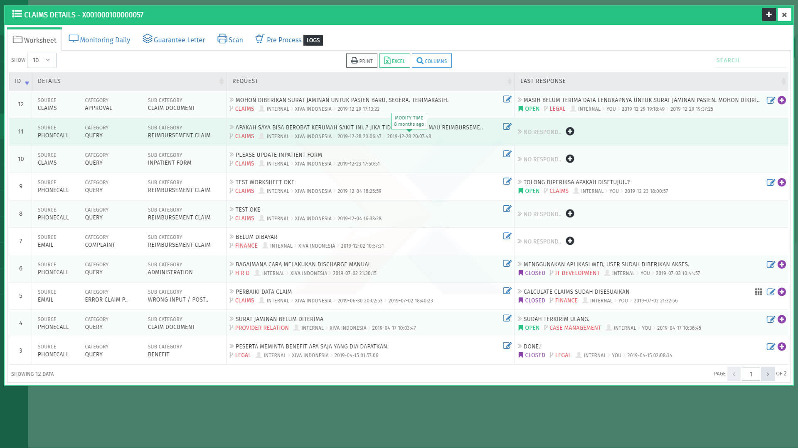Edit request 'Test worksheet oke'

507,181
